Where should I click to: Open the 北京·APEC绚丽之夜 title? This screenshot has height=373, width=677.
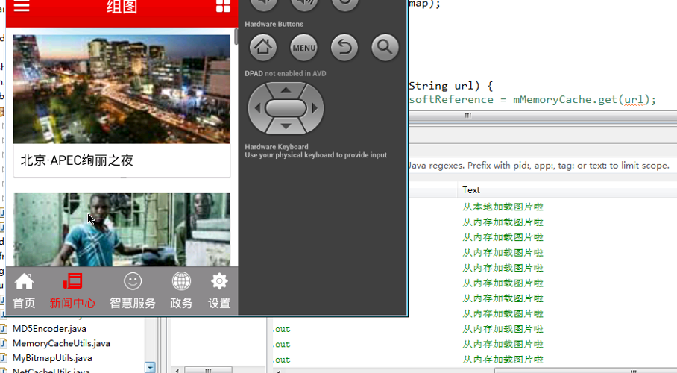coord(77,160)
